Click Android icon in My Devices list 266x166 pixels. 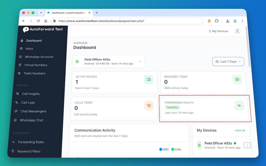pos(199,145)
